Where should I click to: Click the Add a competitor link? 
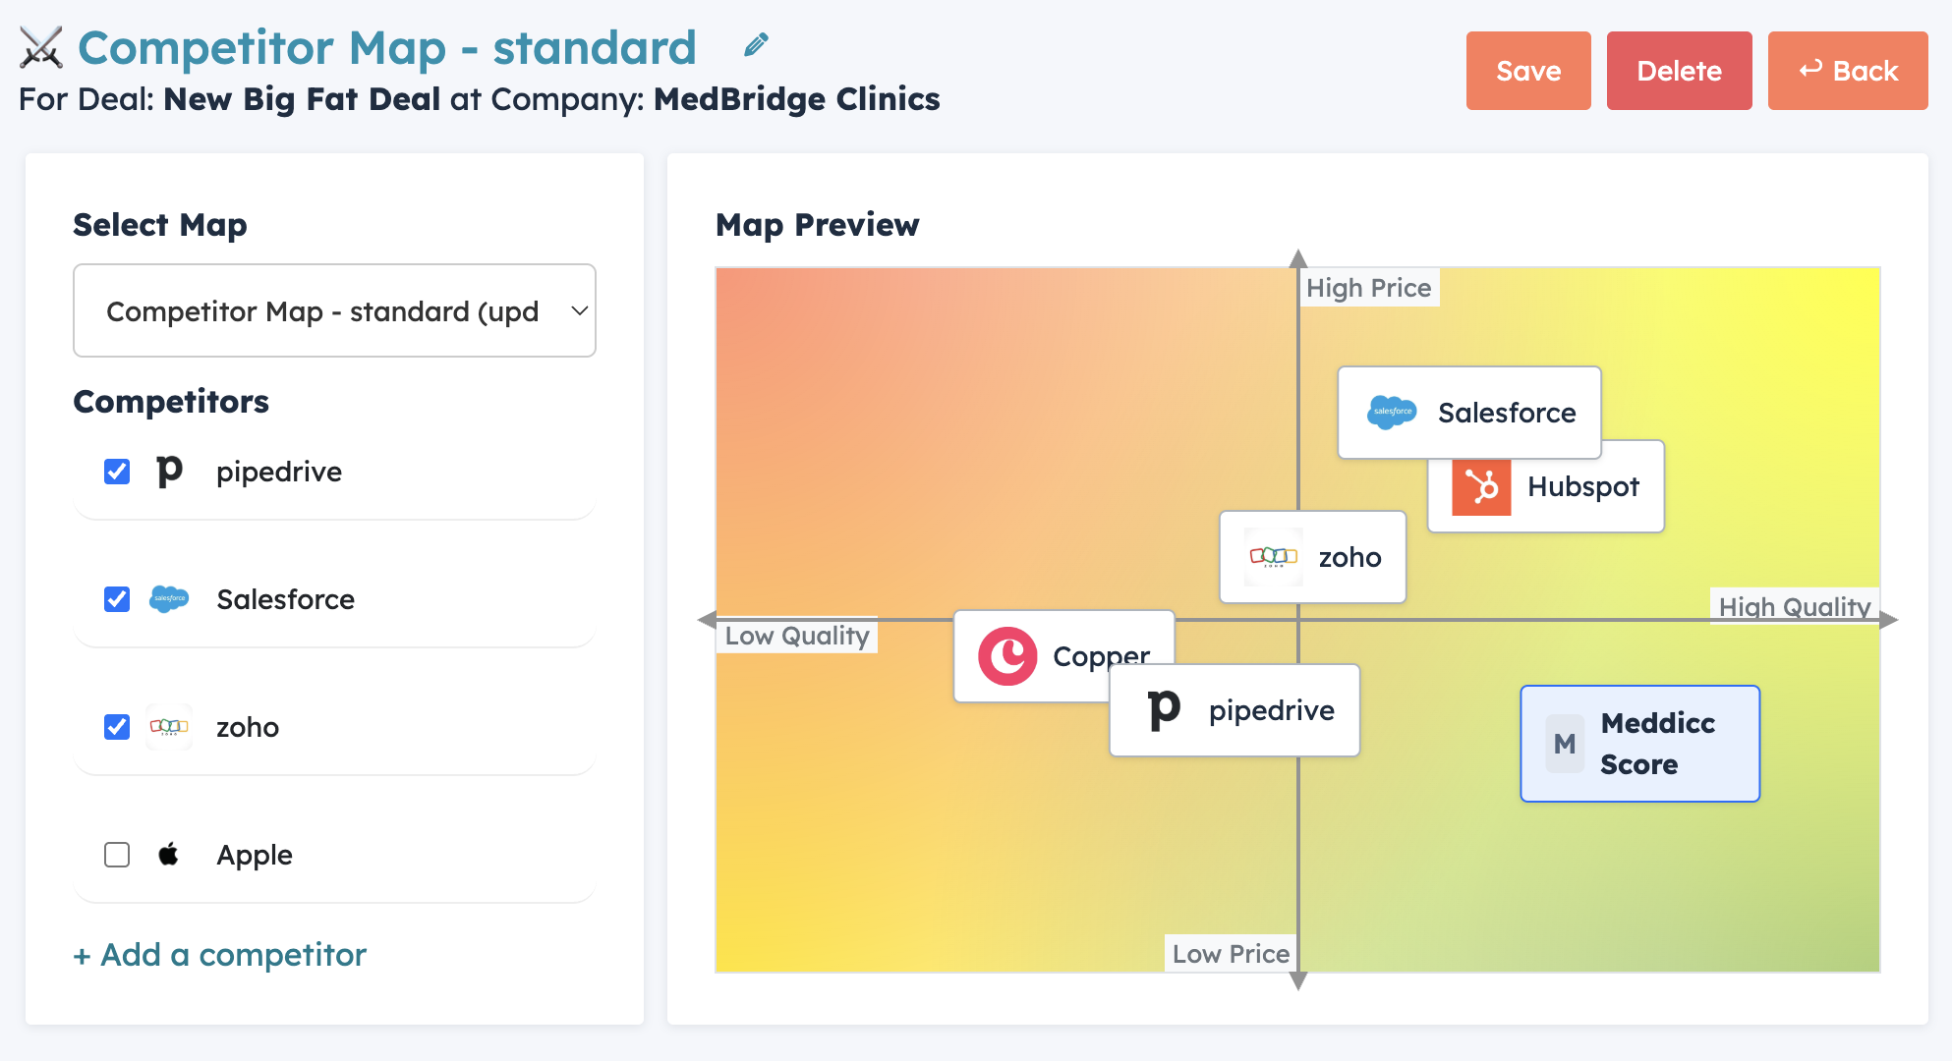click(x=218, y=954)
